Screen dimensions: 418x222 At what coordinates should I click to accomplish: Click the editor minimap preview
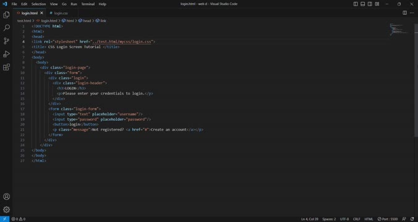(399, 29)
